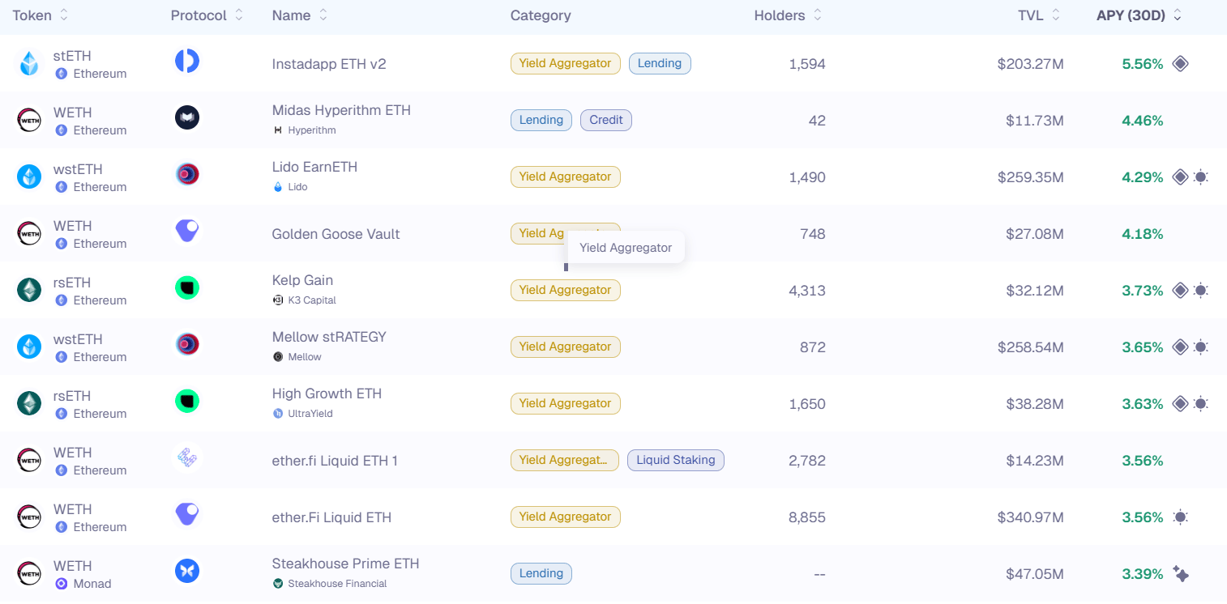Click the sun icon in the $340.97M row
The width and height of the screenshot is (1227, 604).
click(1181, 517)
